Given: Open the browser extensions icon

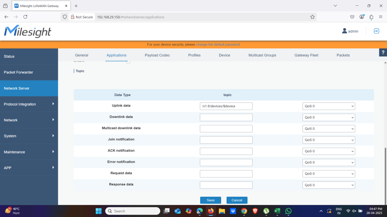Looking at the screenshot, I should coord(371,17).
